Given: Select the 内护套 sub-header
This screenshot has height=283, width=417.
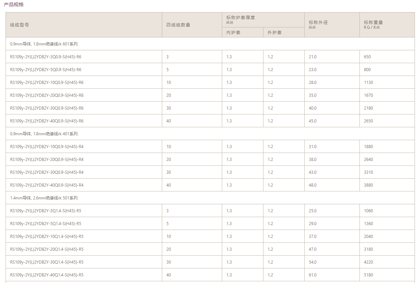Looking at the screenshot, I should (x=233, y=33).
